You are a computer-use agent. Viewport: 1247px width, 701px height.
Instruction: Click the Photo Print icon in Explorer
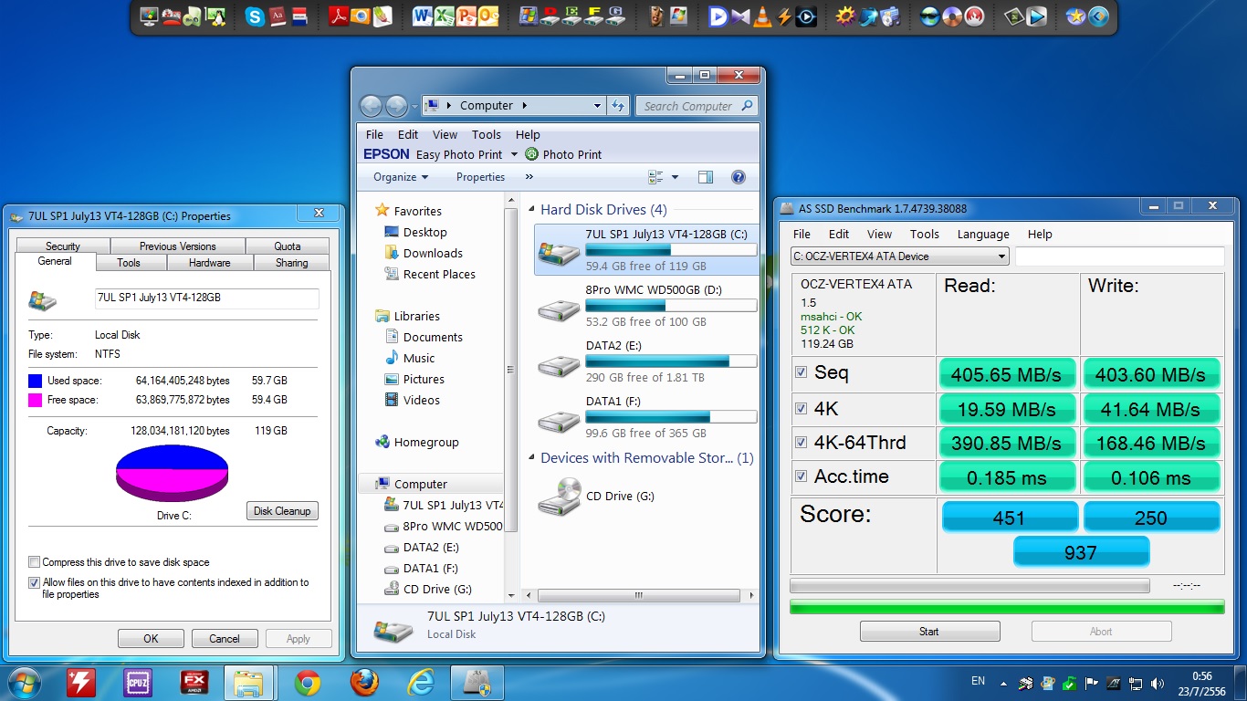pyautogui.click(x=532, y=154)
